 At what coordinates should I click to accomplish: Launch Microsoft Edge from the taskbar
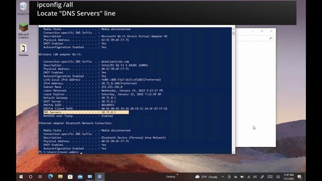coord(50,176)
